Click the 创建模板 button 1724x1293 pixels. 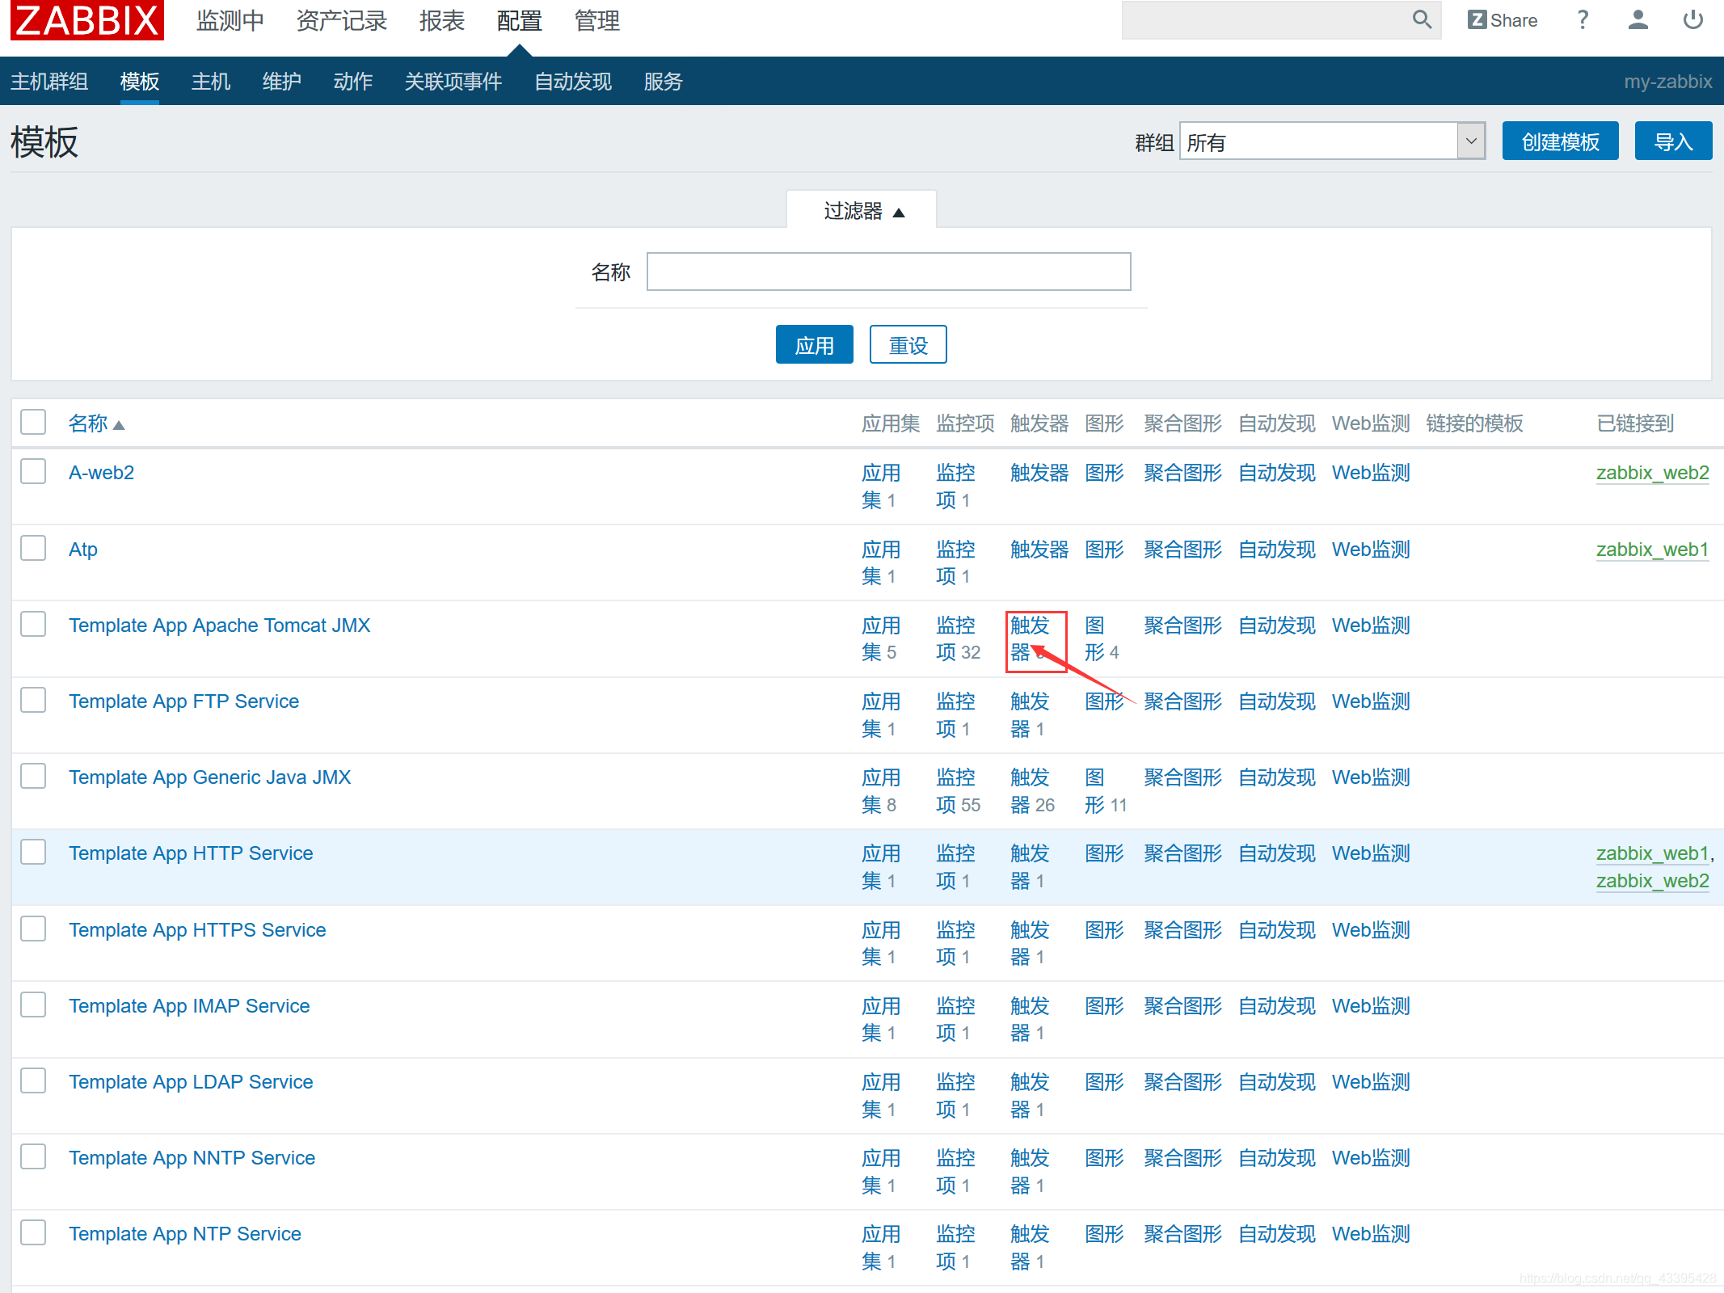pyautogui.click(x=1560, y=141)
